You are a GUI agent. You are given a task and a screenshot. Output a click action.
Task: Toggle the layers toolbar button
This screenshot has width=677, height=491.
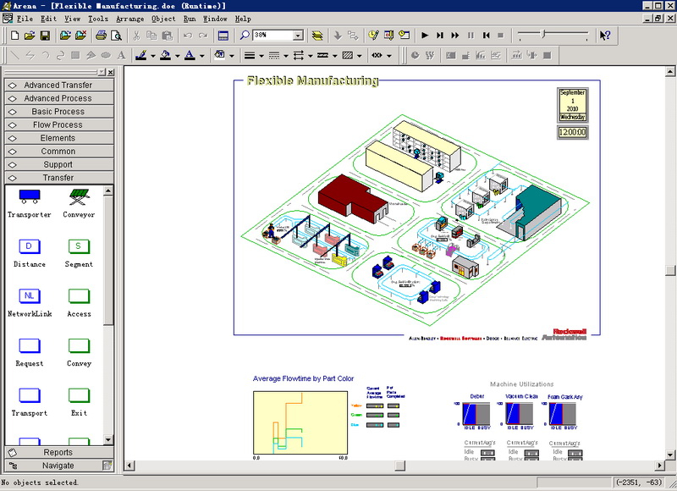(317, 36)
